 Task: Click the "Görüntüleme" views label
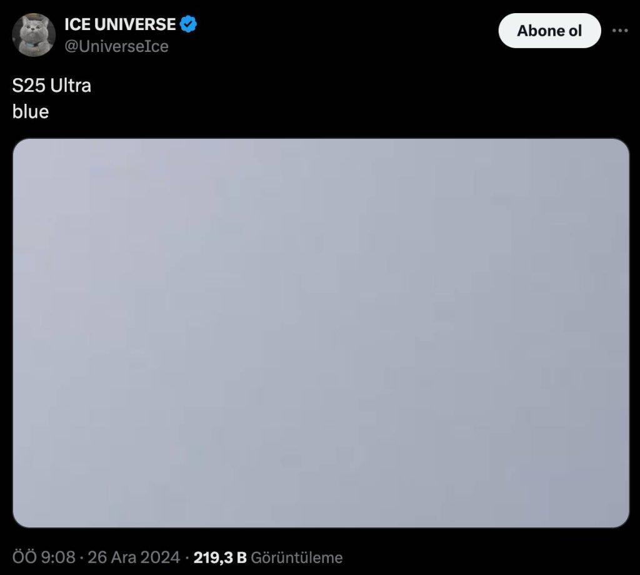point(297,558)
